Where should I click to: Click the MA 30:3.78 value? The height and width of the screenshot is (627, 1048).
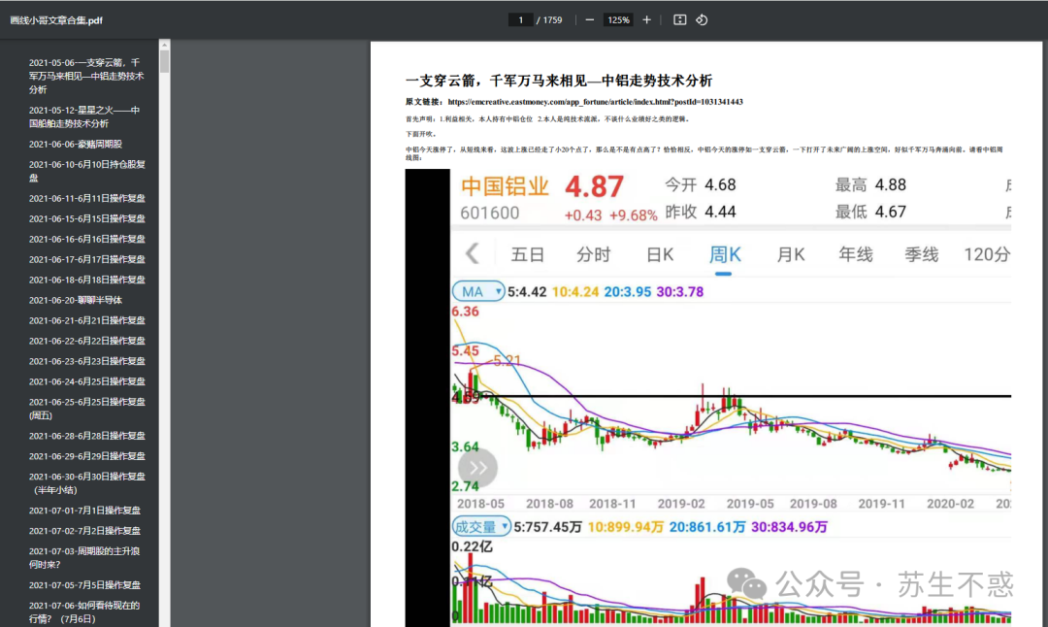pyautogui.click(x=679, y=292)
